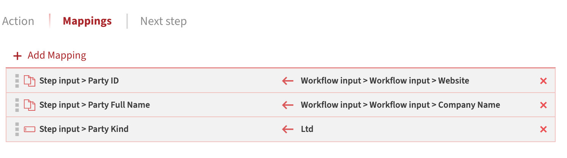Delete the Party ID mapping
This screenshot has height=158, width=567.
click(x=543, y=81)
